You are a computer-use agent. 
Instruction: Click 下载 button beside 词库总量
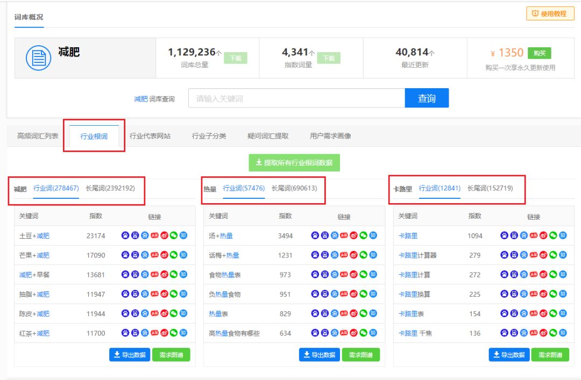pyautogui.click(x=236, y=58)
